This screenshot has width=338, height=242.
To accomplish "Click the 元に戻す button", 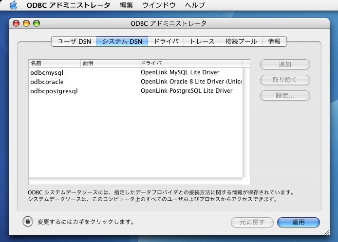I will click(252, 222).
